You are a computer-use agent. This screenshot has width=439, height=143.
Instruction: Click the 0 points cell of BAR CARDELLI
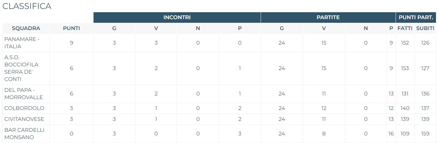coord(71,134)
